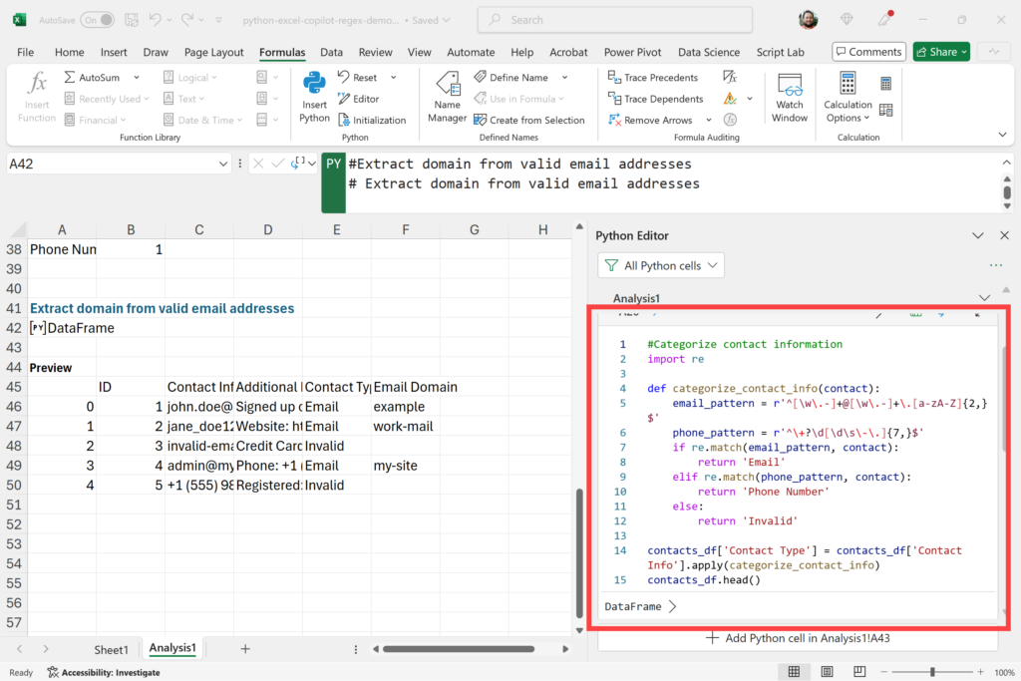Toggle the PY Python mode indicator in formula bar
Viewport: 1021px width, 681px height.
pos(333,165)
